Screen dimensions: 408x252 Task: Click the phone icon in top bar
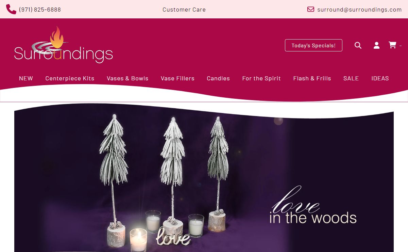tap(11, 9)
